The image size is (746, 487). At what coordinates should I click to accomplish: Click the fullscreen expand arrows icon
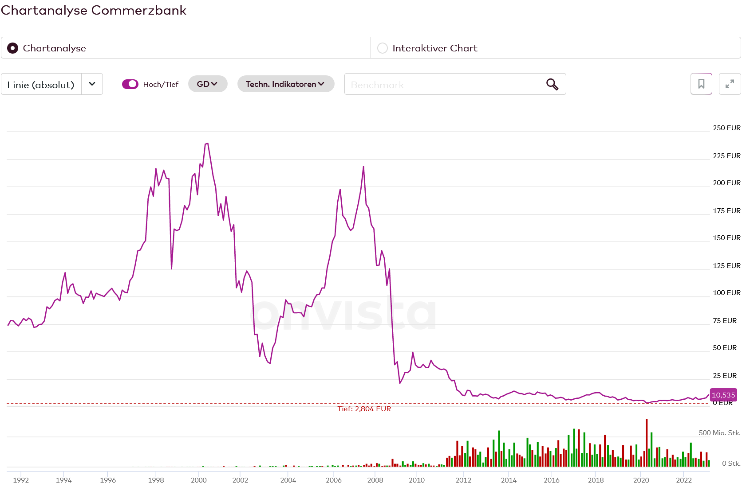click(x=730, y=84)
